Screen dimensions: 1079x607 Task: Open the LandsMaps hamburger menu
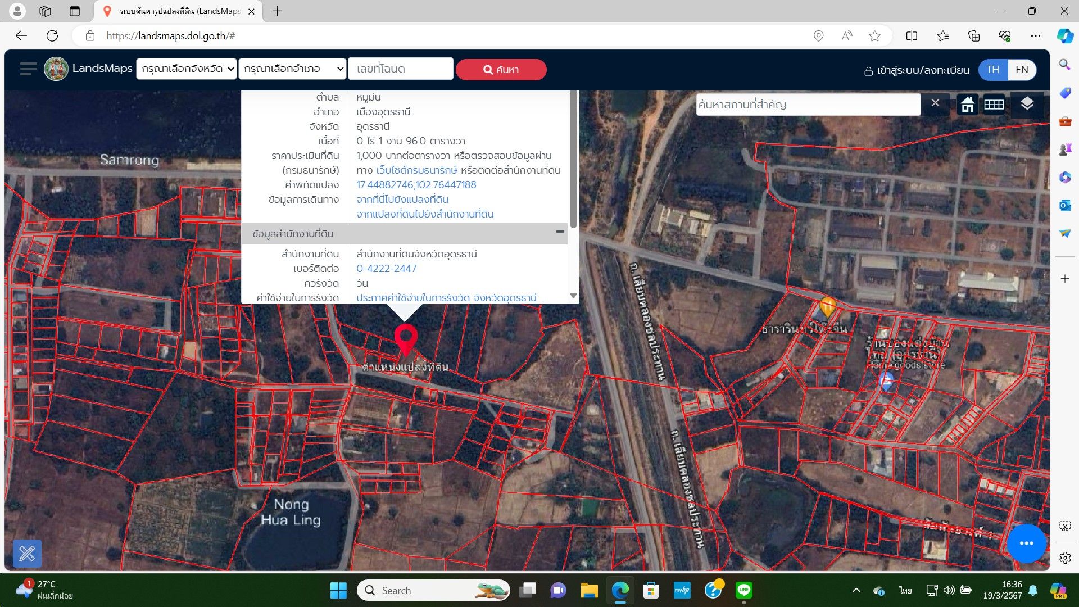click(x=28, y=69)
